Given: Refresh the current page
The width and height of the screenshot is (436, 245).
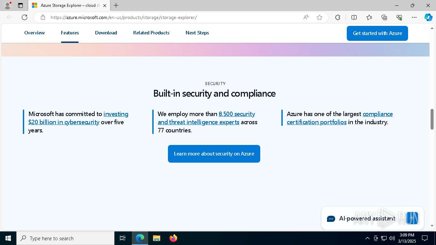Looking at the screenshot, I should tap(25, 17).
